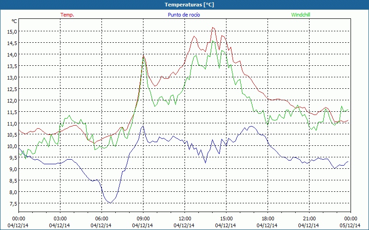Click the 10,0 y-axis value
The width and height of the screenshot is (369, 230).
(x=12, y=146)
